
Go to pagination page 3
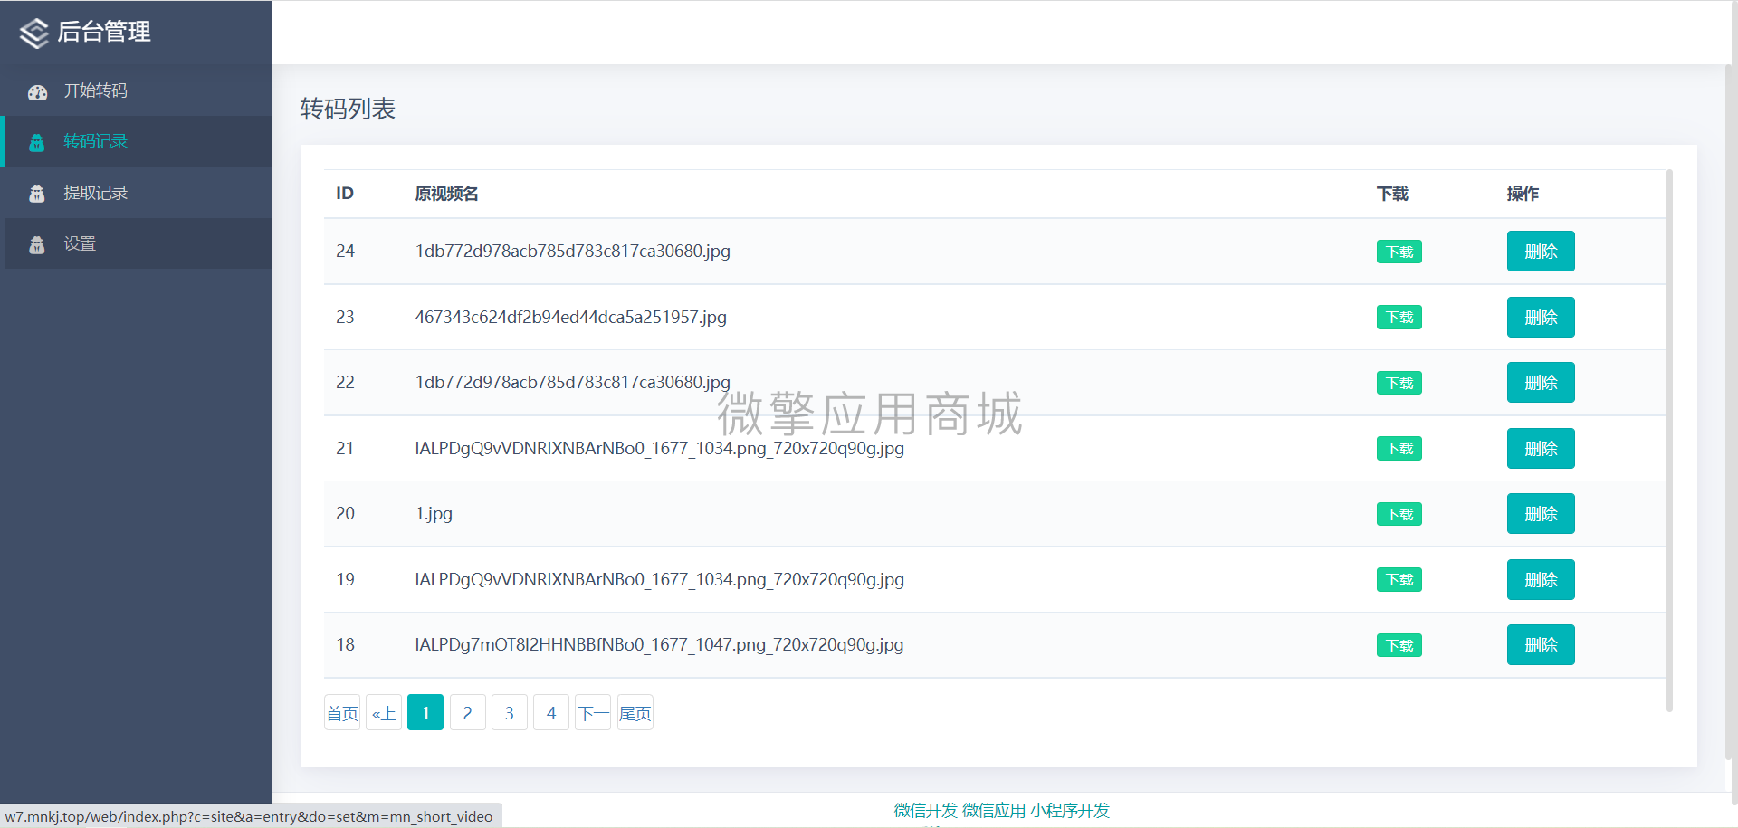[x=510, y=713]
